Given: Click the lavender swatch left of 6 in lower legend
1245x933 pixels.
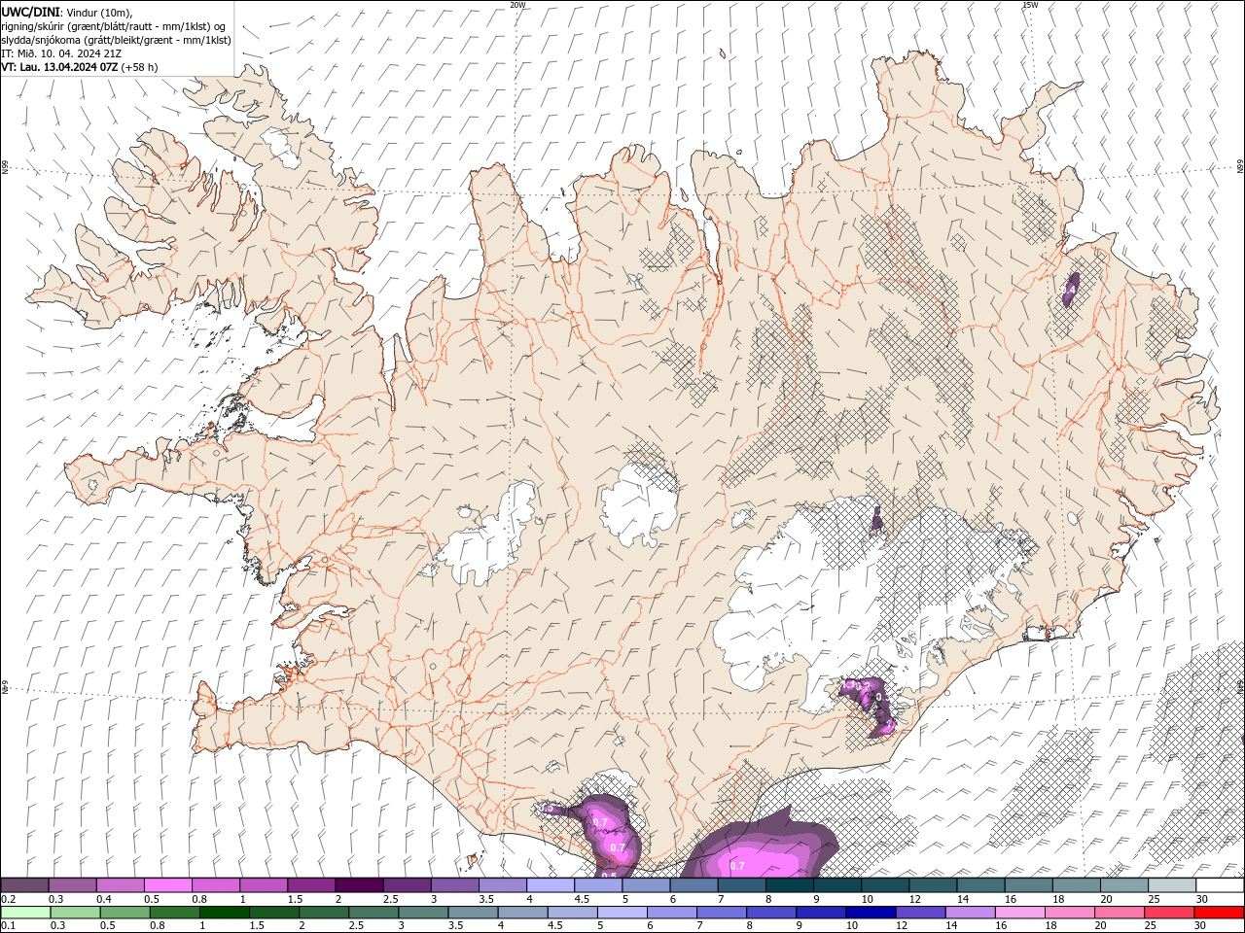Looking at the screenshot, I should [x=622, y=913].
